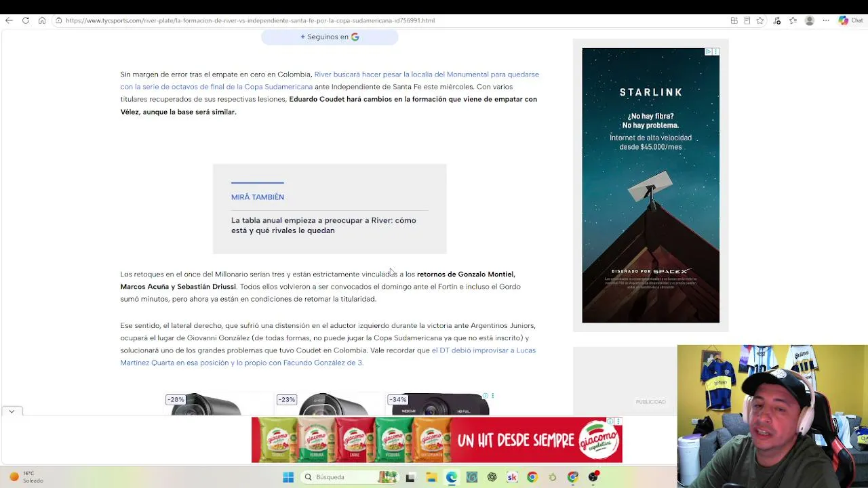This screenshot has height=488, width=868.
Task: Open browser settings and more menu
Action: pyautogui.click(x=826, y=20)
